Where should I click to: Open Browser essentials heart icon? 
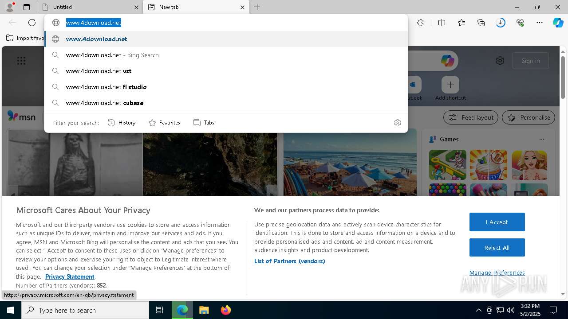[x=520, y=23]
